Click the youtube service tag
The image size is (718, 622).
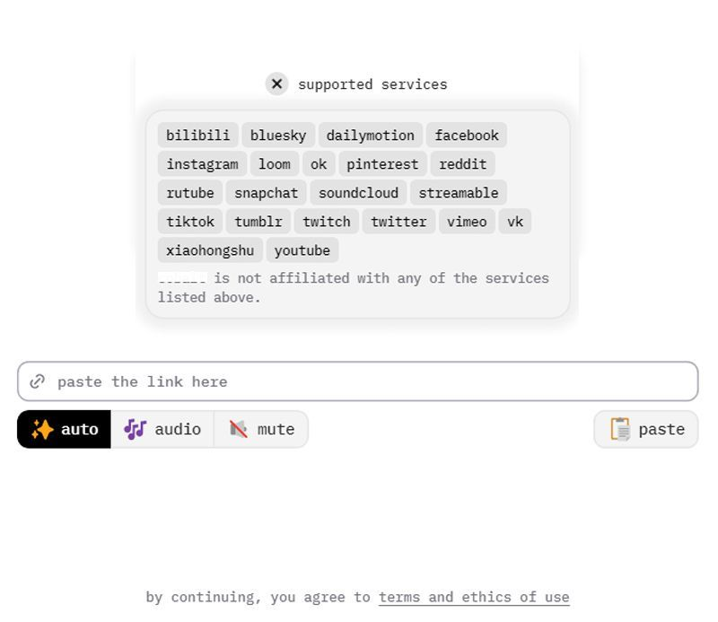tap(302, 250)
